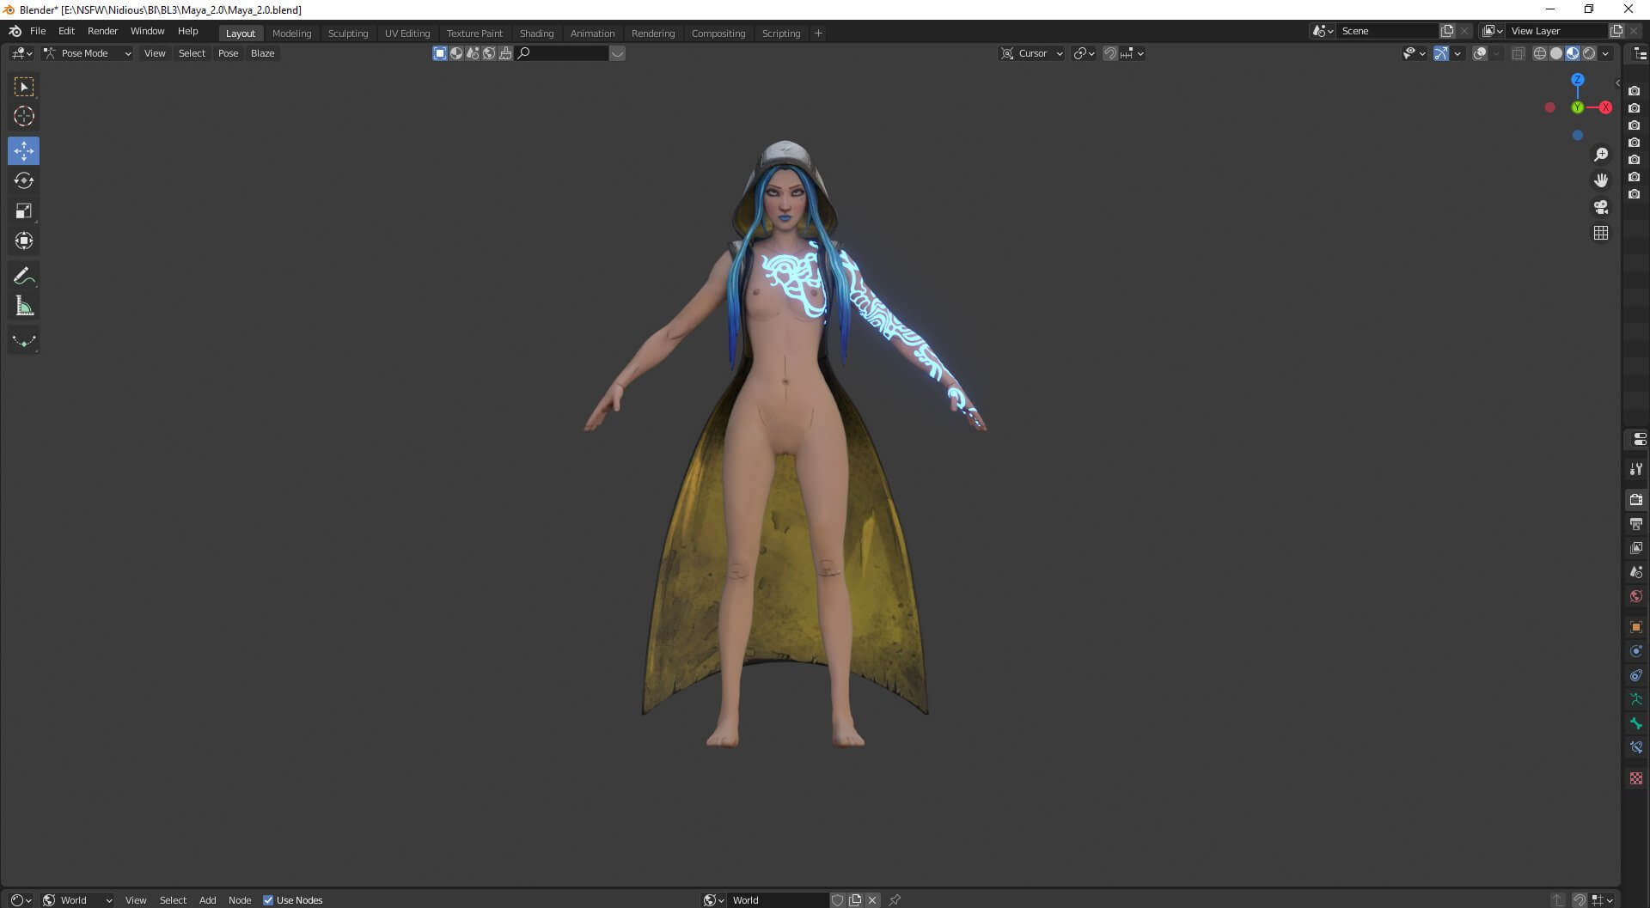Switch to the UV Editing workspace tab

coord(407,34)
